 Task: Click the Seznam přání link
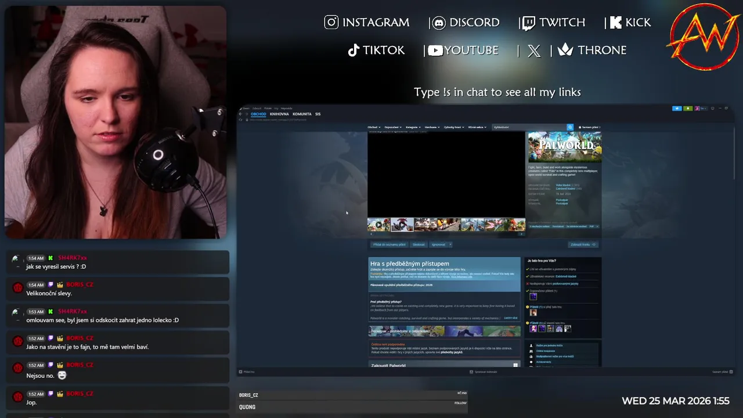[x=590, y=127]
